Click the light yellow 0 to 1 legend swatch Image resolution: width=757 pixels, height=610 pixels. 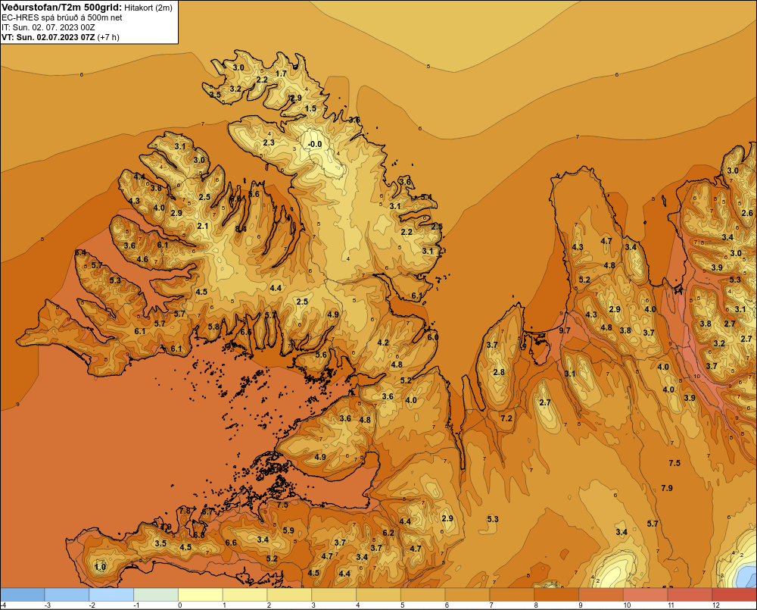[201, 595]
